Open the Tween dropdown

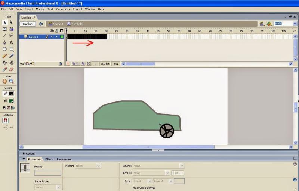tap(88, 166)
